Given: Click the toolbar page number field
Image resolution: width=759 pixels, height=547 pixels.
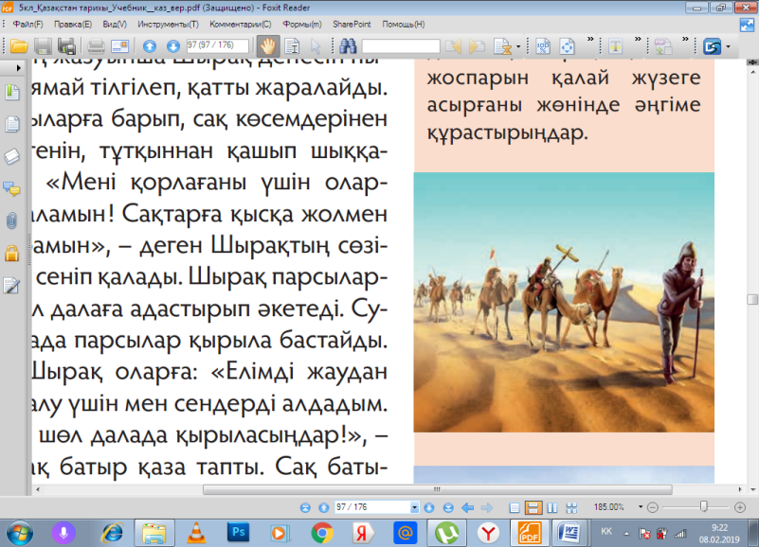Looking at the screenshot, I should click(217, 46).
